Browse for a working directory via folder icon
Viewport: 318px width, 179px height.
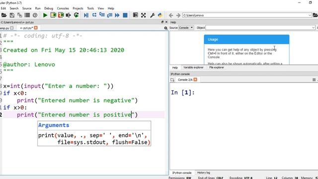316,15
